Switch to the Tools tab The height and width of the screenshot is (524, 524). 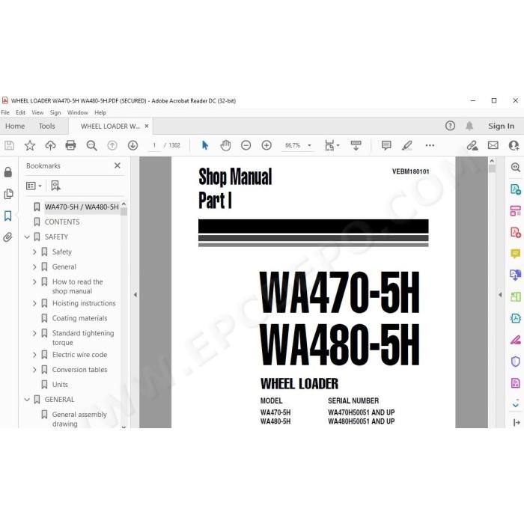tap(46, 126)
